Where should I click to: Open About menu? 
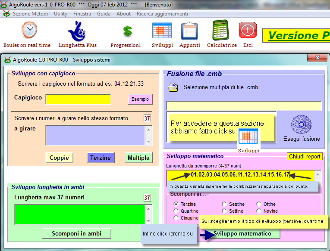click(123, 14)
